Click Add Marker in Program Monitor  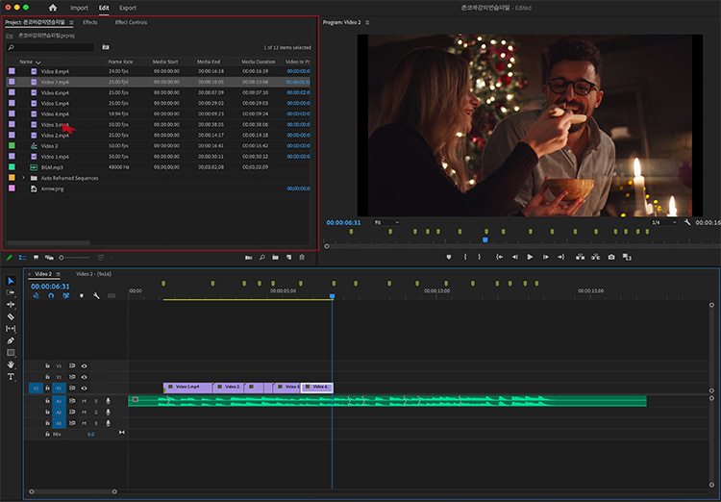449,257
